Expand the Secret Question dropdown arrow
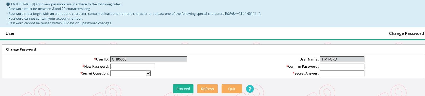 (148, 73)
